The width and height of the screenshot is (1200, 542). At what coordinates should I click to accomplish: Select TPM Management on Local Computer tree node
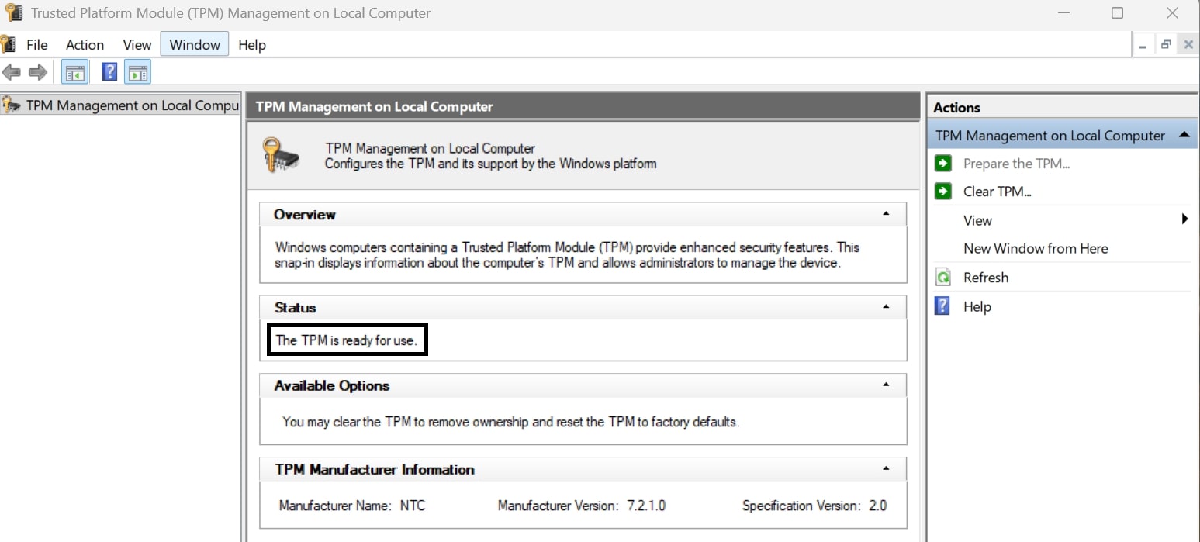[x=131, y=105]
